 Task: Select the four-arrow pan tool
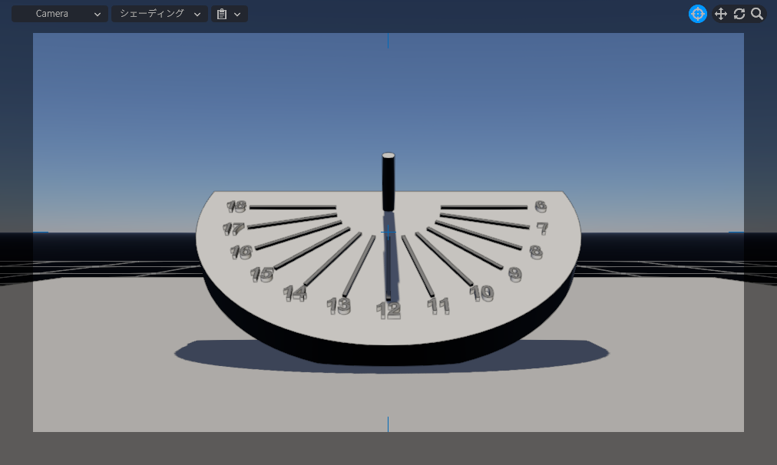[720, 14]
